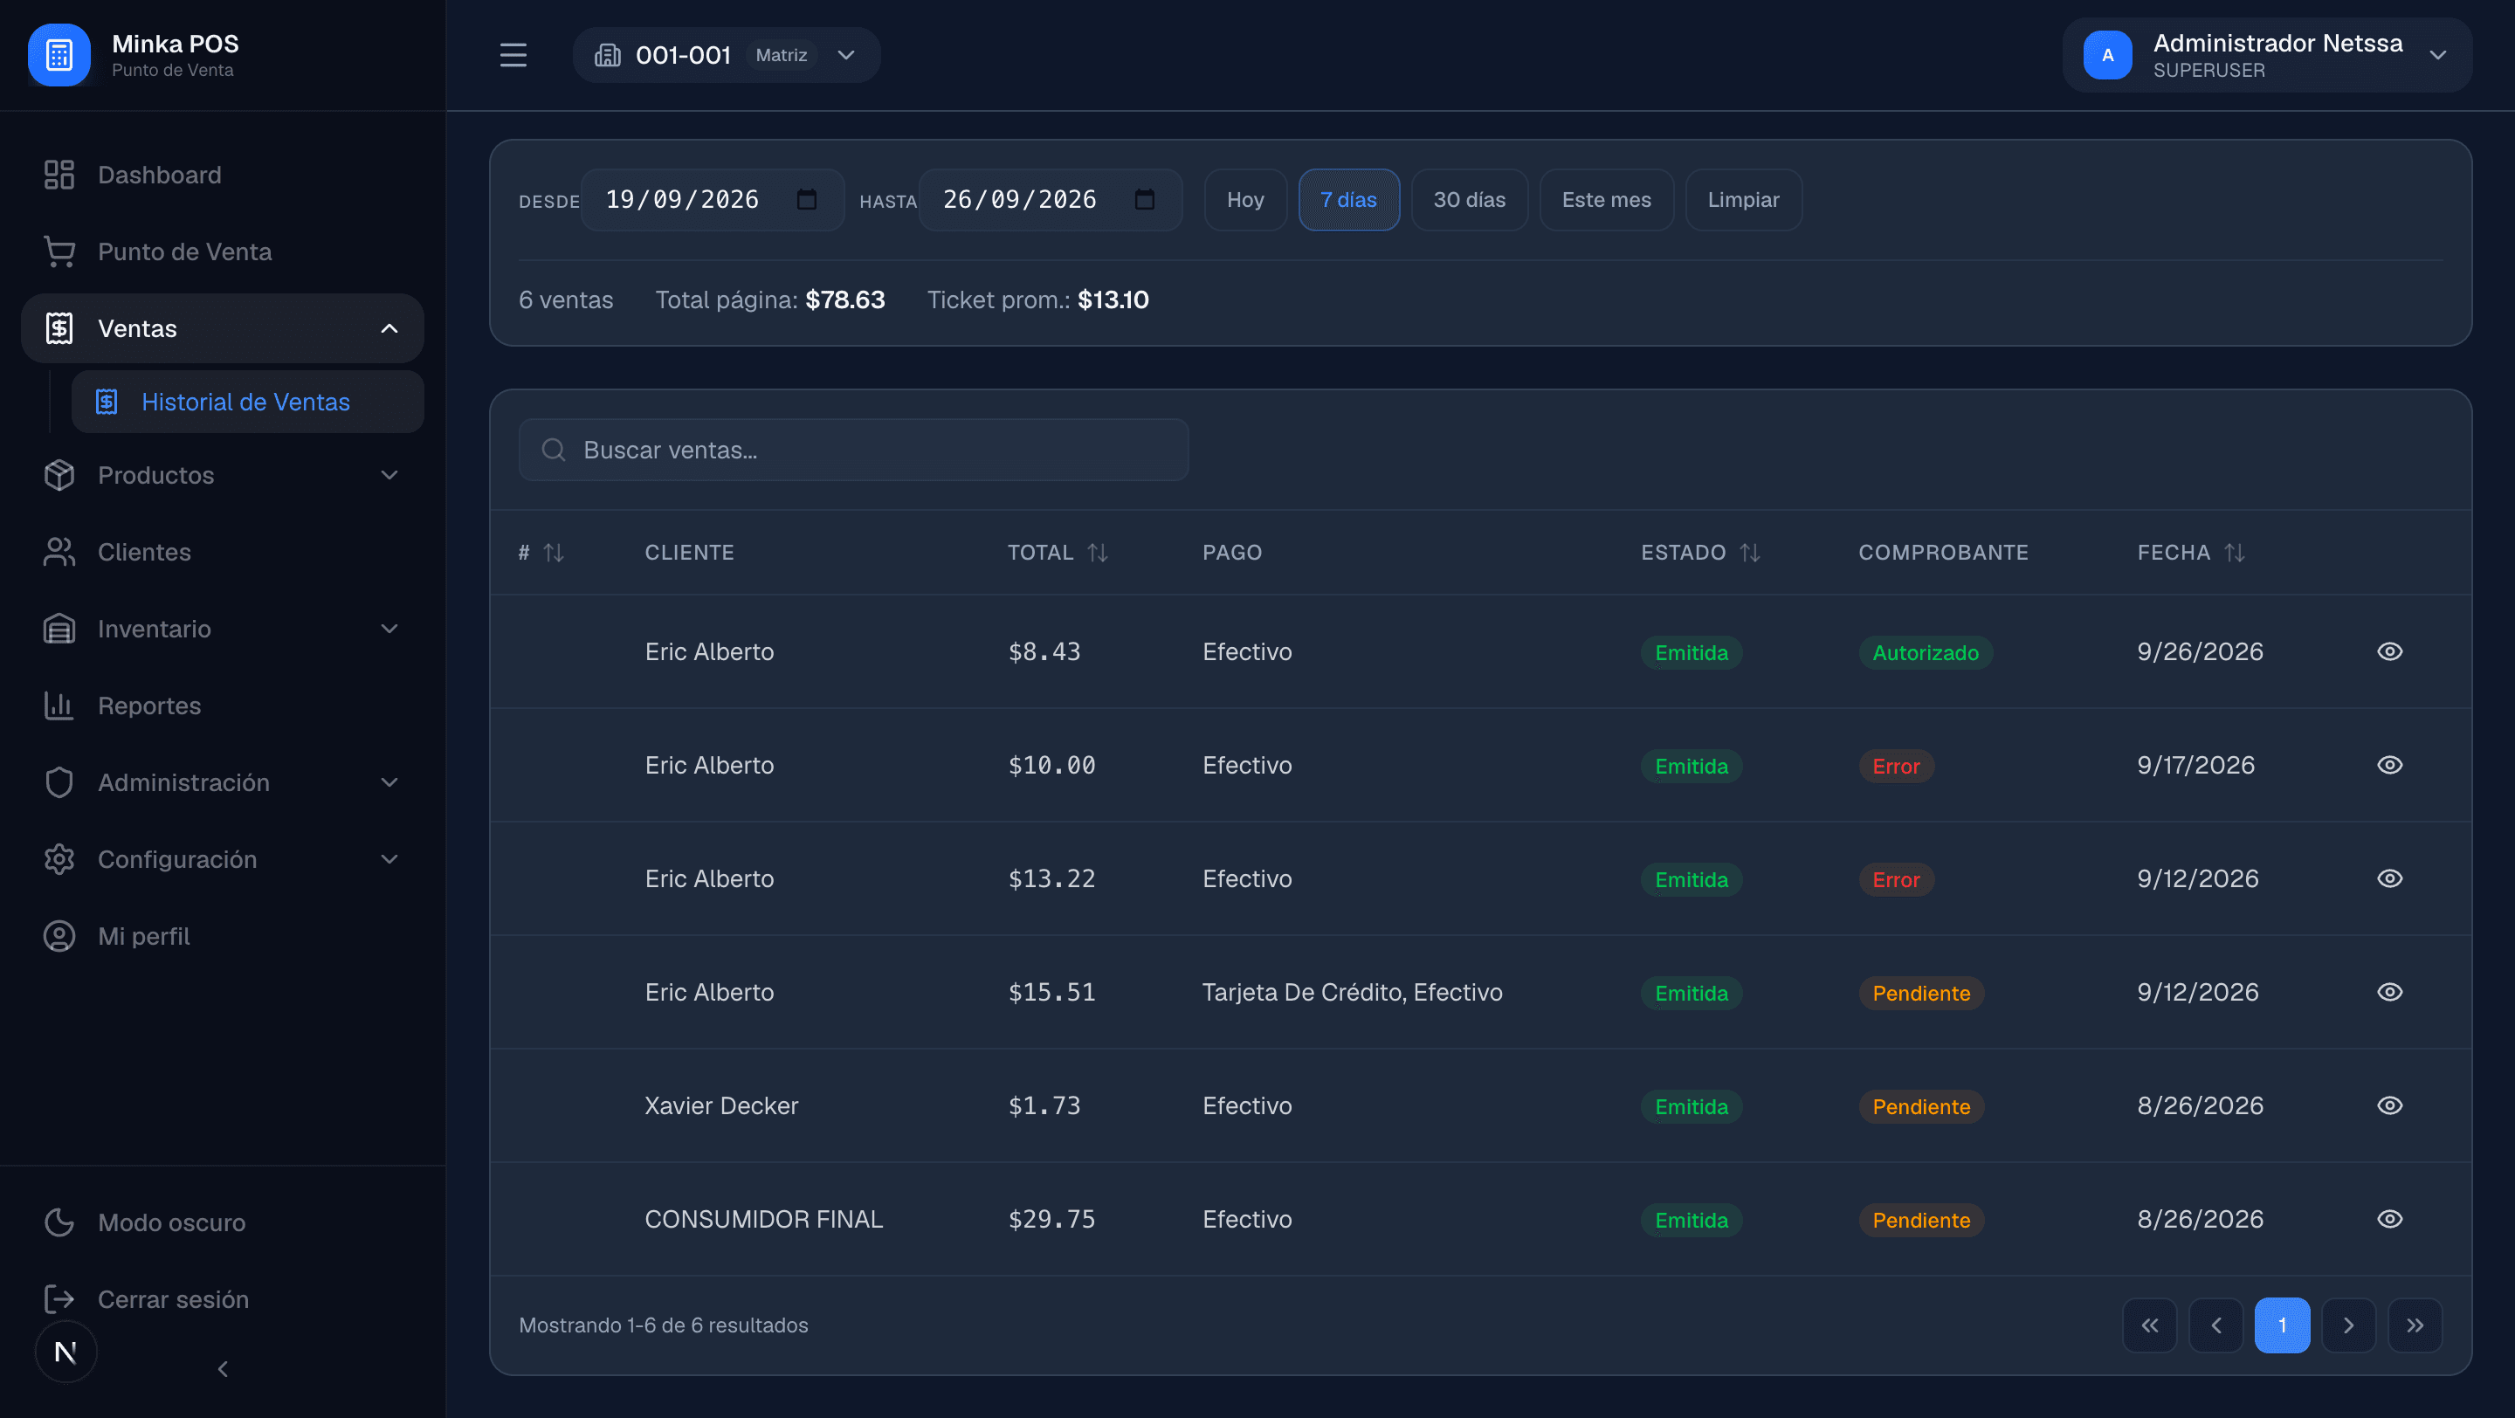2515x1418 pixels.
Task: Collapse the sidebar with the left arrow
Action: click(x=223, y=1368)
